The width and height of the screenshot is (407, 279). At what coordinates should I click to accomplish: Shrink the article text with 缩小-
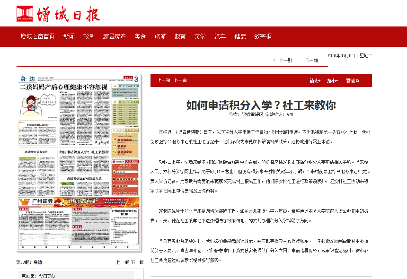coord(332,81)
